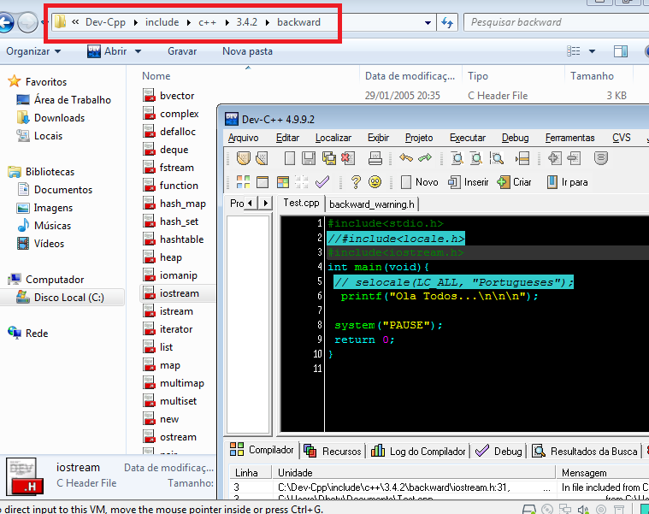Click Gravar in the Explorer command bar
The image size is (649, 514).
tap(182, 51)
